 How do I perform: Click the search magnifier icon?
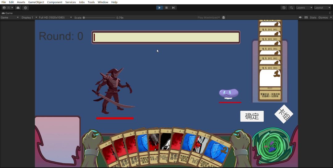[291, 8]
